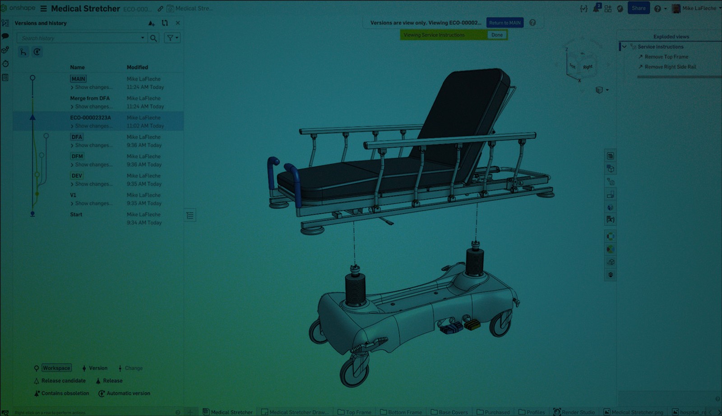The image size is (722, 416).
Task: Click the top icon in right side toolbar
Action: [x=610, y=156]
